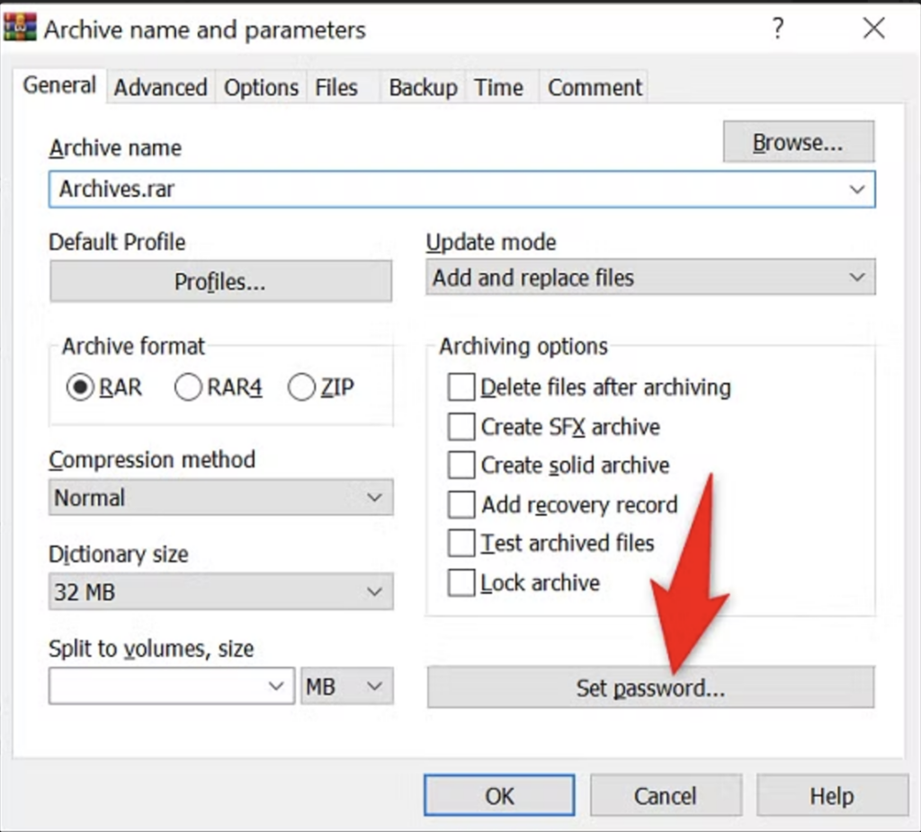921x832 pixels.
Task: Open the Profiles button
Action: (221, 281)
